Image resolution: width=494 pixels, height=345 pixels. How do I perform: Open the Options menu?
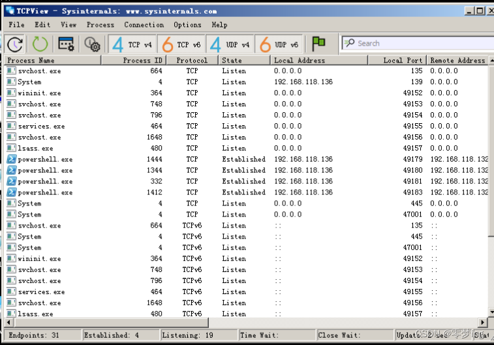coord(187,25)
